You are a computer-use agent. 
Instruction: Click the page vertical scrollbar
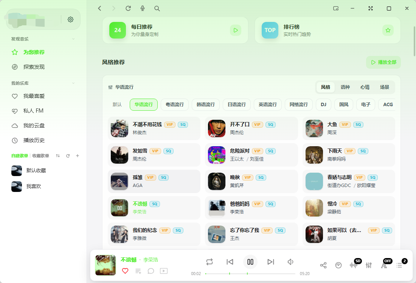414,41
